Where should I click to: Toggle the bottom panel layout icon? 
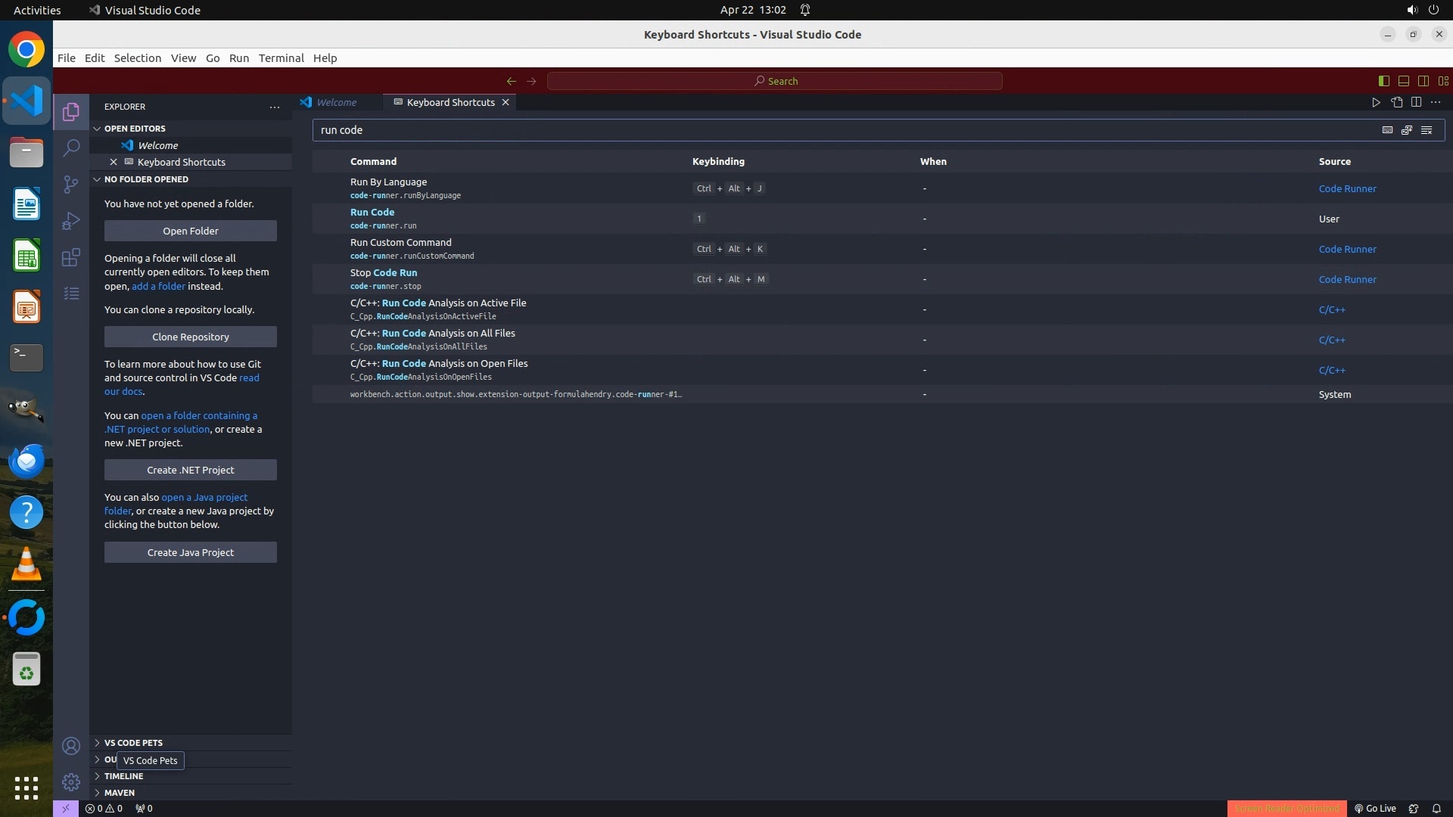click(x=1403, y=81)
